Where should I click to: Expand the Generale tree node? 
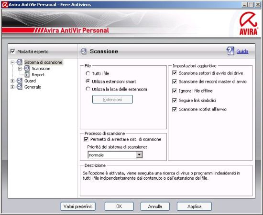pos(12,87)
